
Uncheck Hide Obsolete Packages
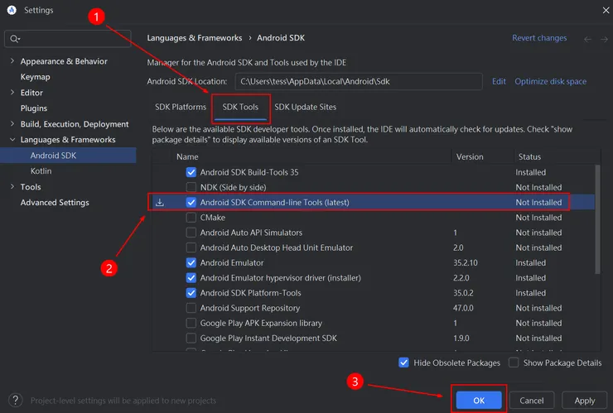coord(404,363)
